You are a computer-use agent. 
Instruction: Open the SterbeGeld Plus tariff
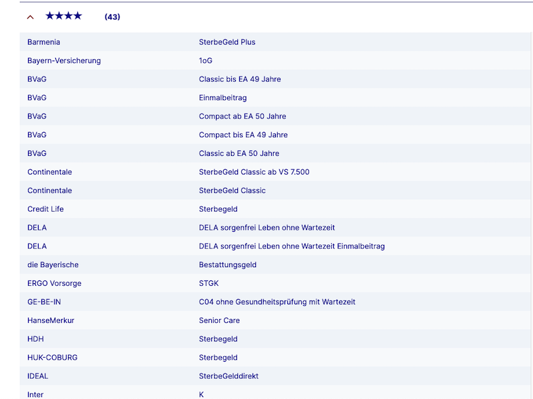tap(227, 42)
